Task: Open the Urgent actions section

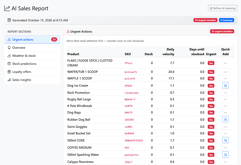Action: 33,39
